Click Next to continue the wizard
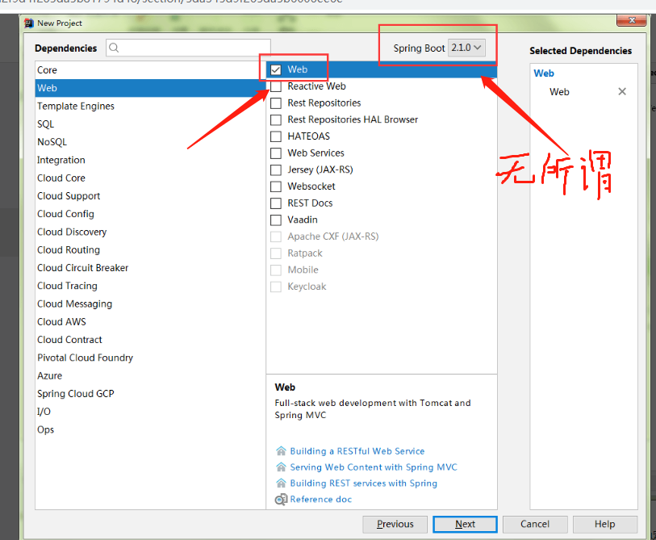This screenshot has width=656, height=540. [465, 524]
